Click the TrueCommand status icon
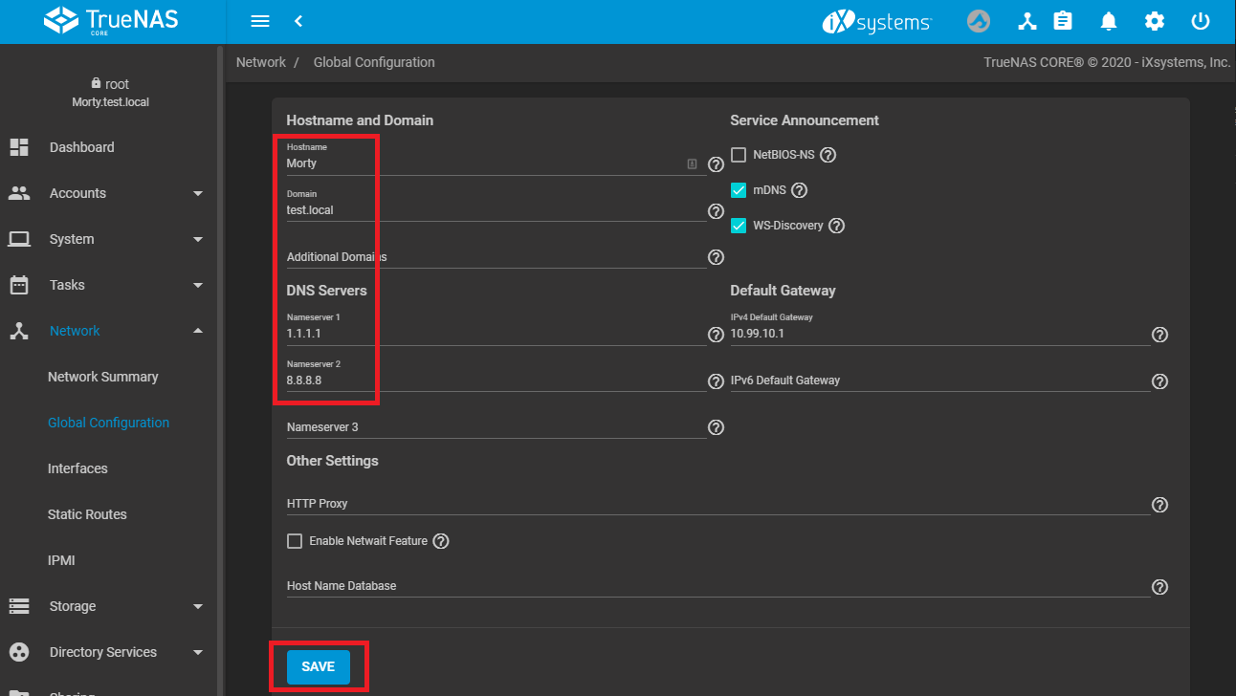Screen dimensions: 1236x696 (x=979, y=21)
